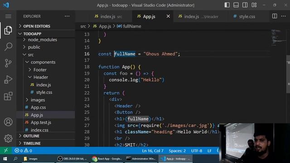Expand the public folder

coord(46,47)
